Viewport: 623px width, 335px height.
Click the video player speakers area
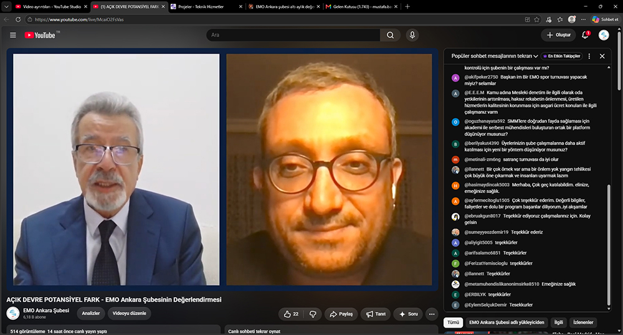coord(222,169)
